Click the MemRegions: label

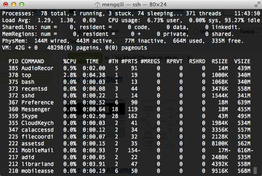pos(20,34)
